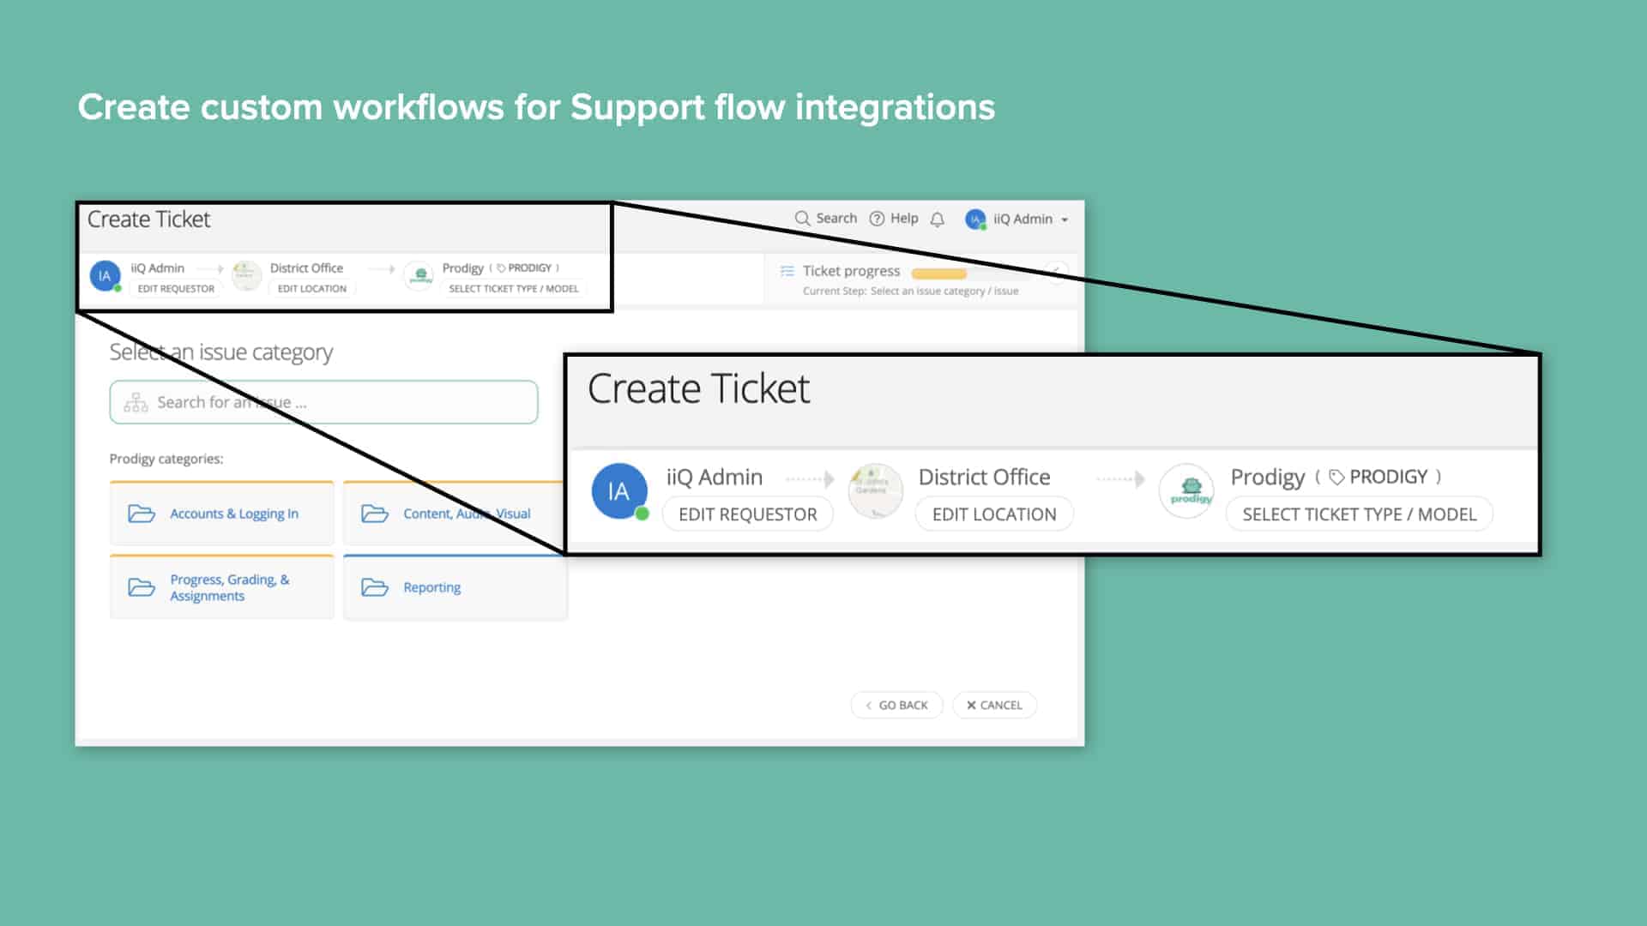
Task: Select EDIT LOCATION in the workflow
Action: click(993, 514)
